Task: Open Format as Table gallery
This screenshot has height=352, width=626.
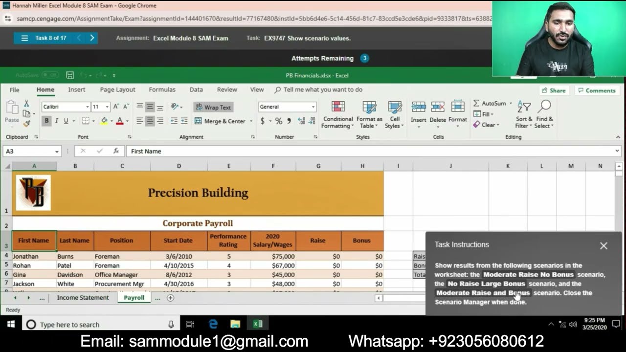Action: [369, 115]
